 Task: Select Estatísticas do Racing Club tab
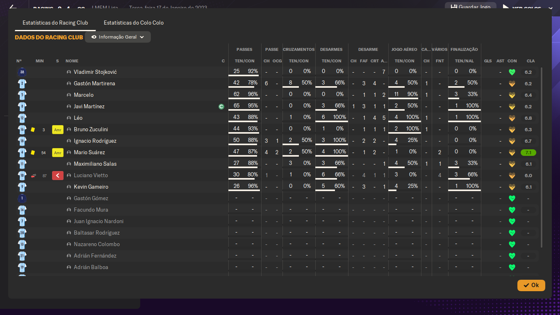pos(55,23)
